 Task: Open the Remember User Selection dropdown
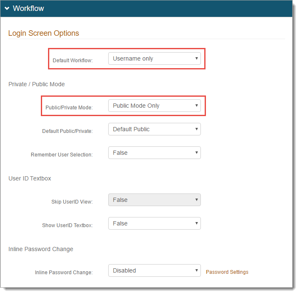click(154, 153)
